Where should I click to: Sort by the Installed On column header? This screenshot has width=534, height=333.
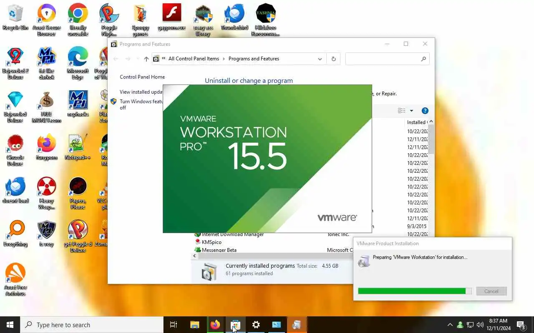tap(417, 122)
